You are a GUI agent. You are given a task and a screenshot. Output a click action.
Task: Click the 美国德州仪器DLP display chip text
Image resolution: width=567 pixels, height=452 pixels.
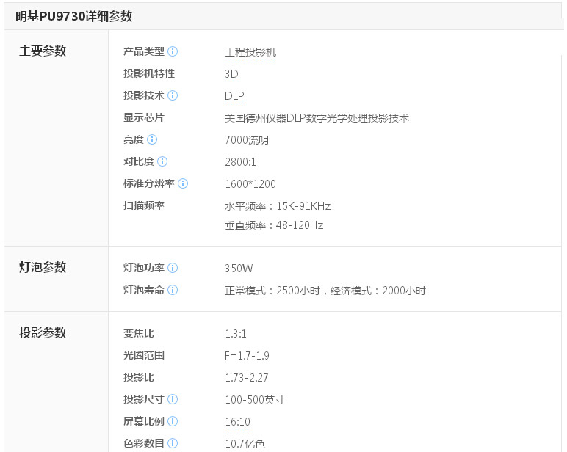317,118
